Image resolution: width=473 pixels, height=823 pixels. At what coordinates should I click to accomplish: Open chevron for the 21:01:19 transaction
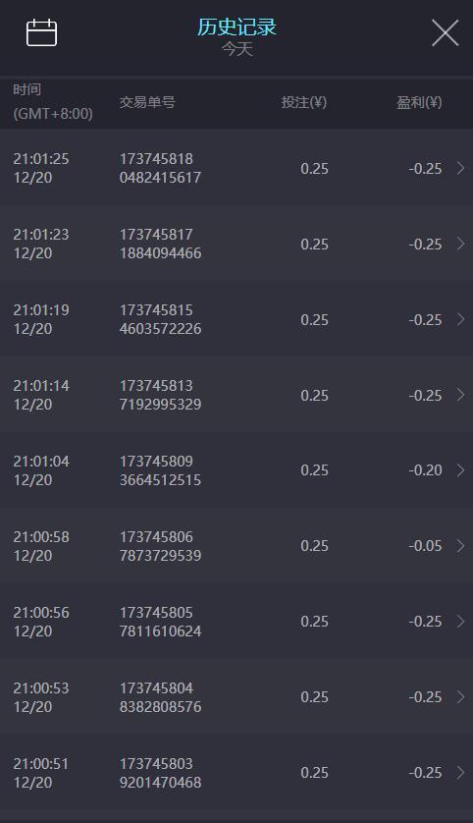(x=460, y=319)
